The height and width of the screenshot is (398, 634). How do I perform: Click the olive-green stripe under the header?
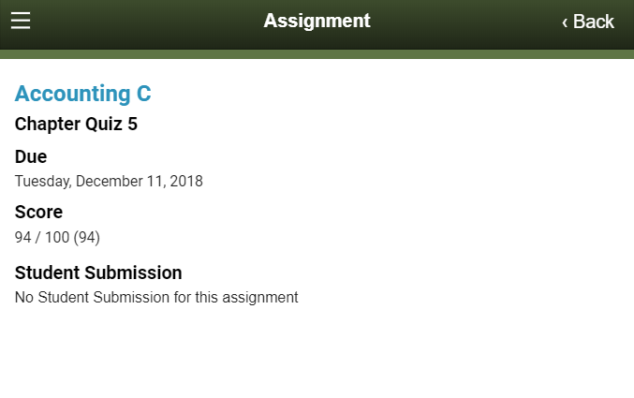coord(317,53)
